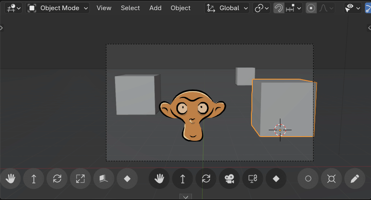Click the pencil edit icon
Image resolution: width=371 pixels, height=200 pixels.
(355, 178)
